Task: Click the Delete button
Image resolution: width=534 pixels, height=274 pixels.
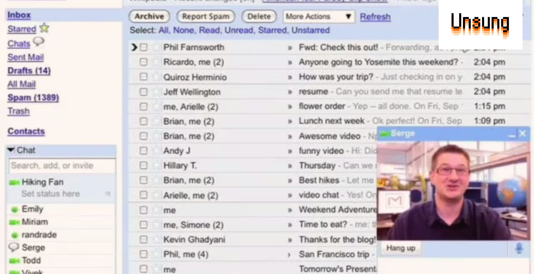Action: 259,16
